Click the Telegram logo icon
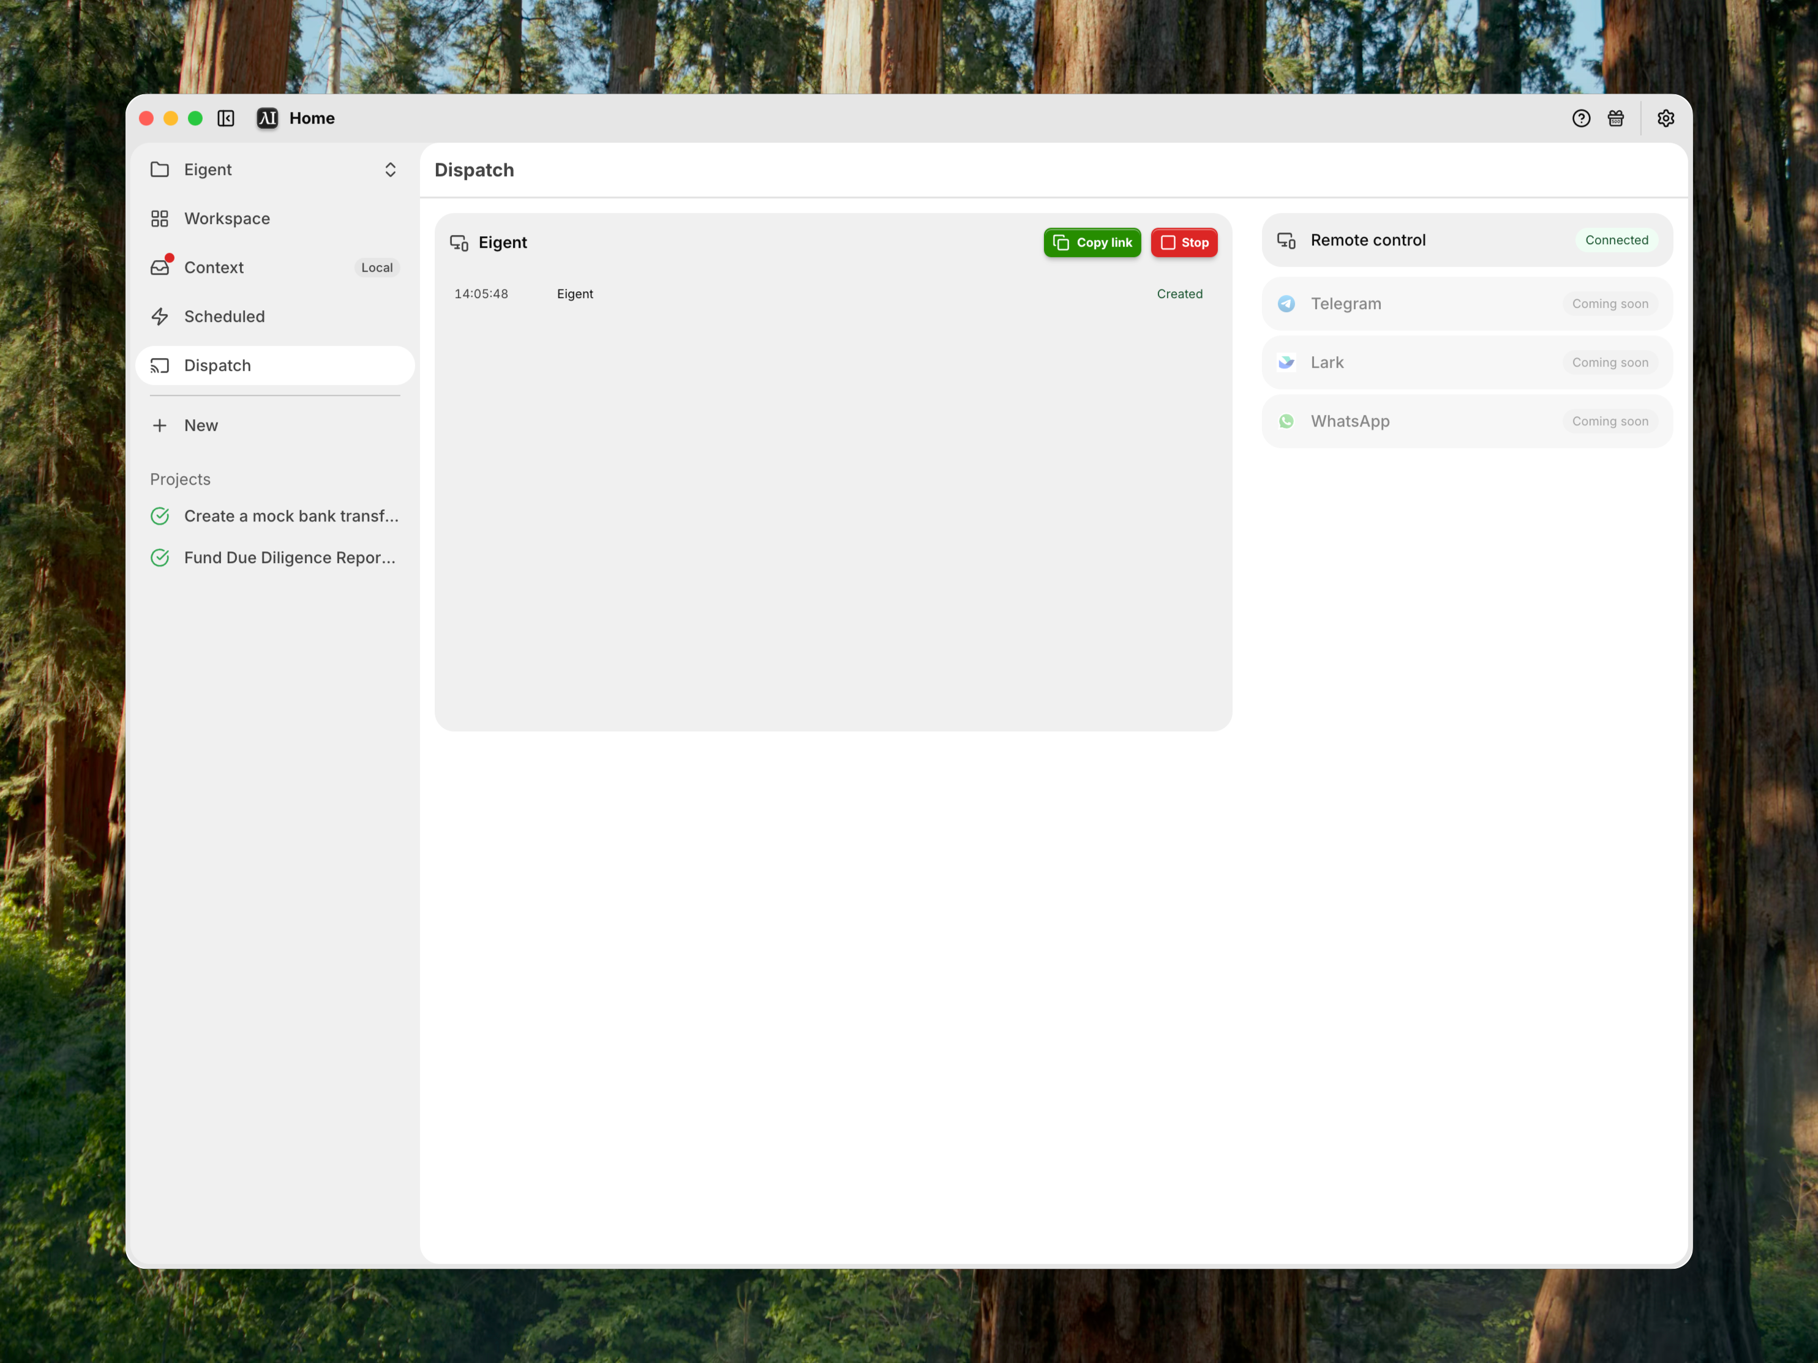Image resolution: width=1818 pixels, height=1363 pixels. 1286,304
